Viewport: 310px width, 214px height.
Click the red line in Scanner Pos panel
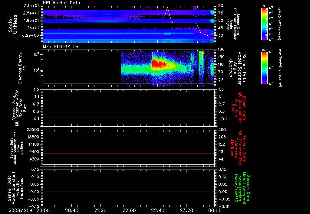pos(129,154)
